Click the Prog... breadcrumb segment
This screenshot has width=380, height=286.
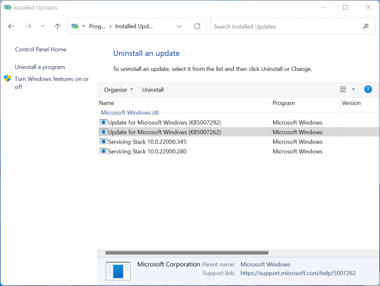coord(97,26)
